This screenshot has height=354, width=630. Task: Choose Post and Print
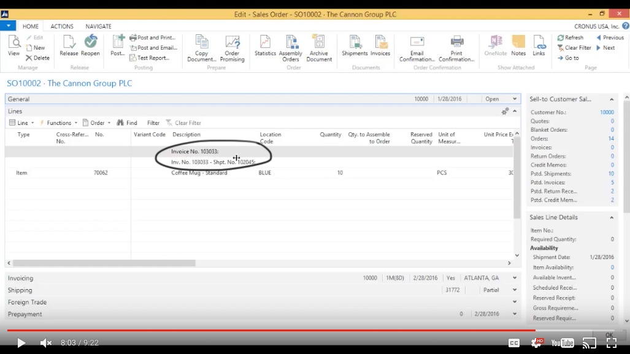[153, 38]
